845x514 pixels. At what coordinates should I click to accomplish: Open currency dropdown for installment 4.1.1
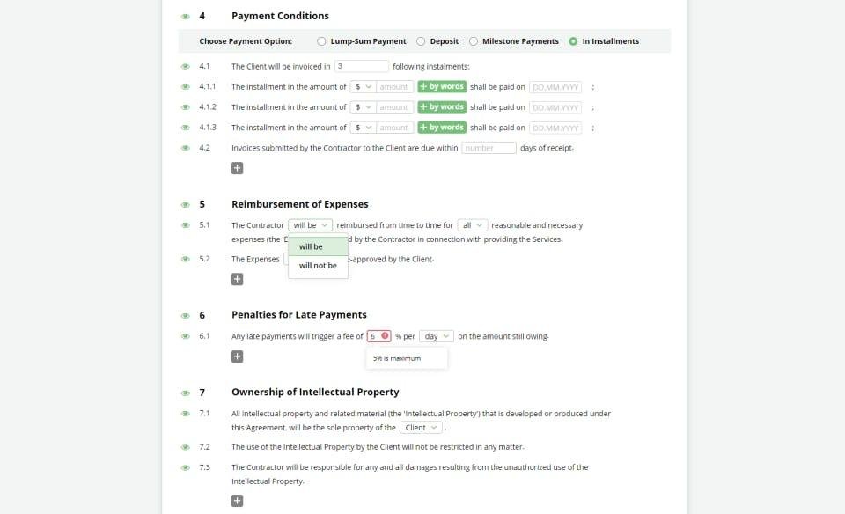click(363, 87)
